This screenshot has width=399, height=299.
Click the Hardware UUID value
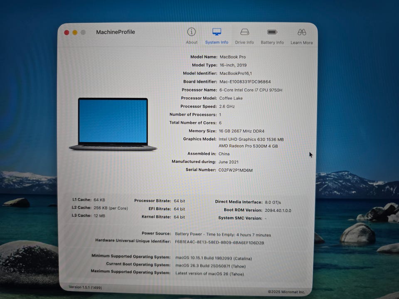click(x=219, y=243)
